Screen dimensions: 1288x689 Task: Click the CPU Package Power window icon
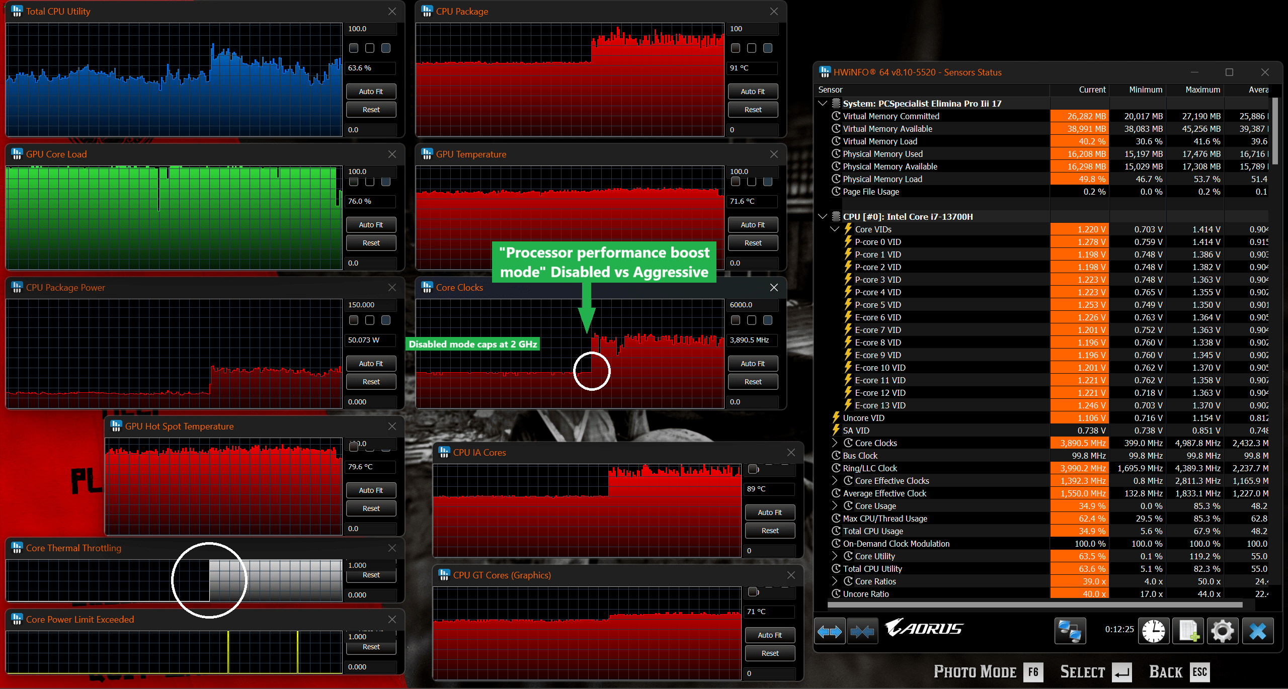coord(17,287)
